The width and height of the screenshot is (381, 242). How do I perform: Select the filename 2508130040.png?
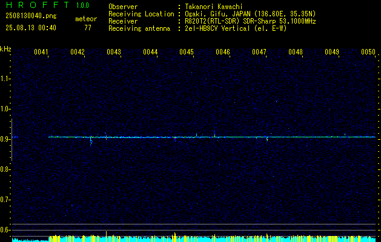coord(31,16)
